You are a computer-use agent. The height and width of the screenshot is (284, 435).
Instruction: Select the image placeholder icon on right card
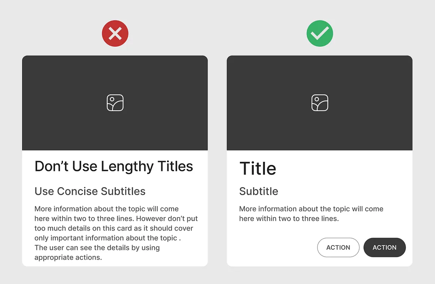point(320,103)
